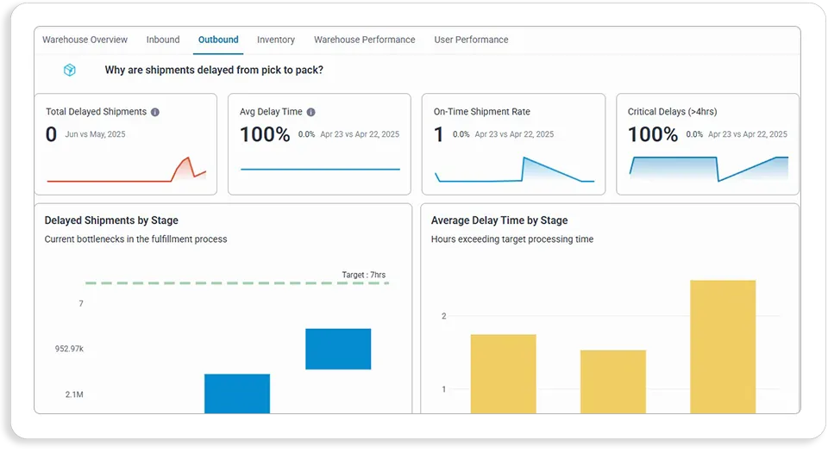The width and height of the screenshot is (828, 465).
Task: Click the Critical Delays 100% value
Action: [x=653, y=134]
